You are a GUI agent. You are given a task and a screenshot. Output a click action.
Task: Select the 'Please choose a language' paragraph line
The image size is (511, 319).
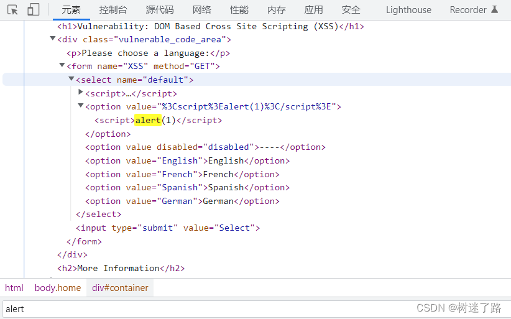[149, 53]
